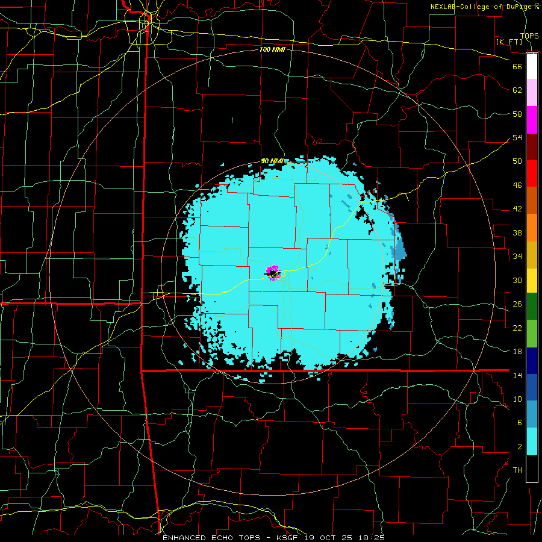The width and height of the screenshot is (542, 542).
Task: Click the light orange legend swatch
Action: click(x=532, y=228)
